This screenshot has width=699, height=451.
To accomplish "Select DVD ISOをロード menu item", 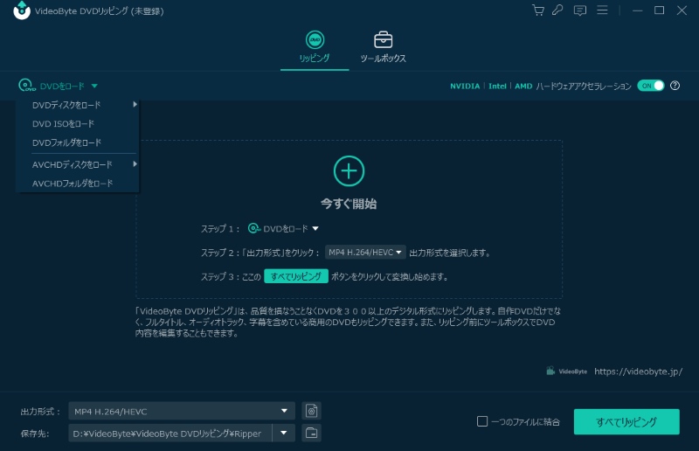I will pyautogui.click(x=77, y=123).
